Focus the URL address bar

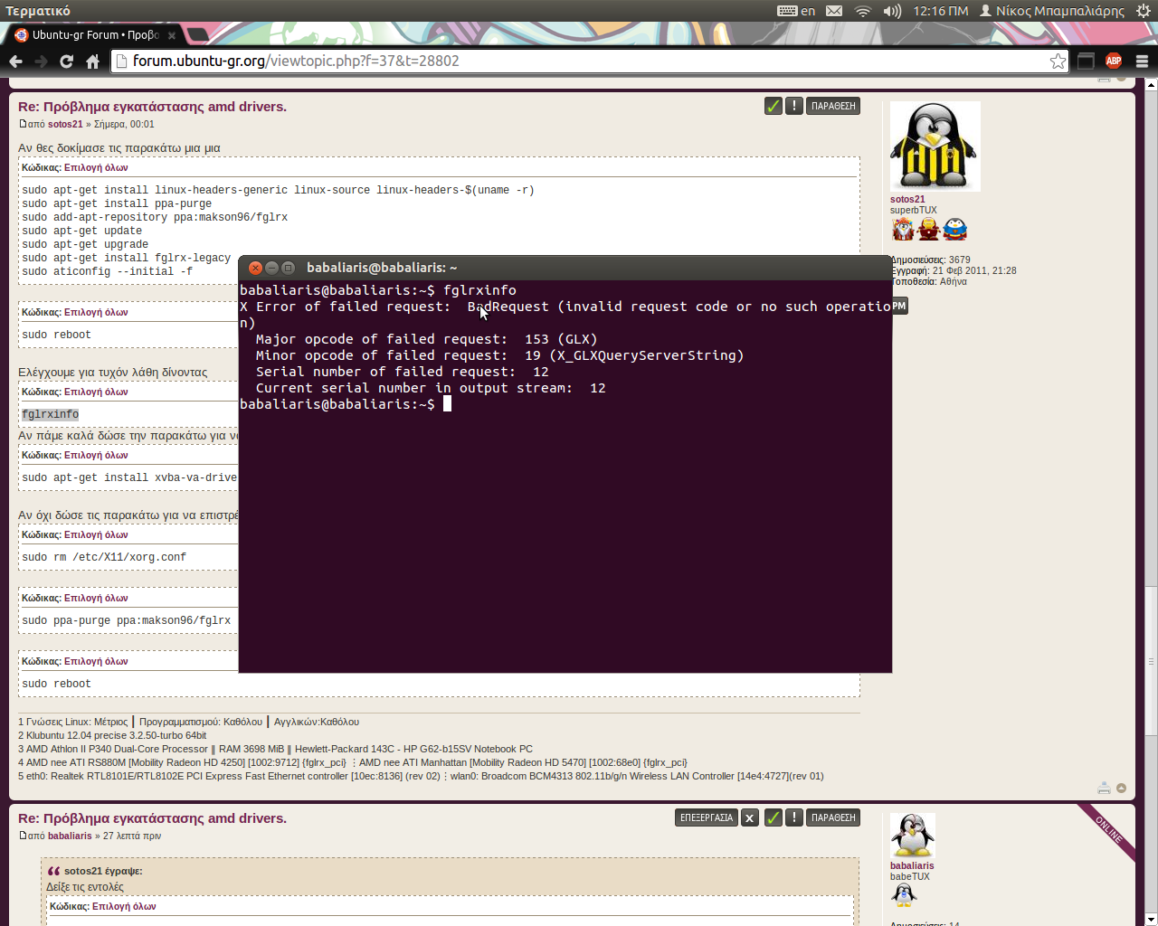coord(579,61)
